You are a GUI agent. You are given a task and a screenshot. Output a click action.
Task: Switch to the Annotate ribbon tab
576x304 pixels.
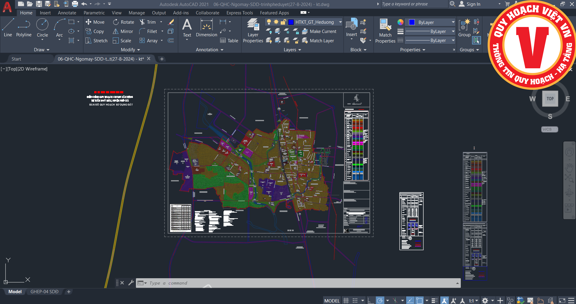tap(67, 13)
